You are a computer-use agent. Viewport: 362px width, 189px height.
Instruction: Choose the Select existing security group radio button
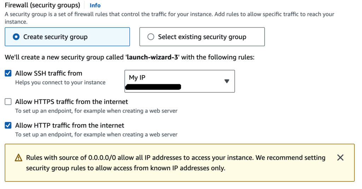coord(151,37)
